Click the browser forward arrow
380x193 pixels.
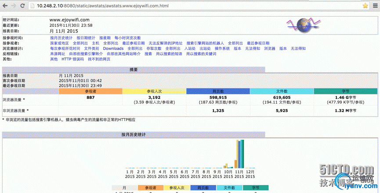coord(14,6)
